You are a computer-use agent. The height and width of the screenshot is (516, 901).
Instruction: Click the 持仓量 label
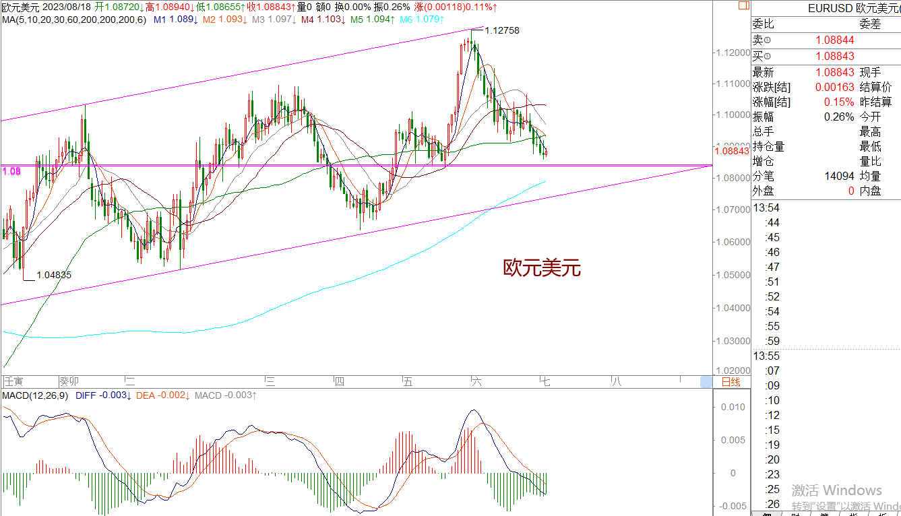click(769, 146)
